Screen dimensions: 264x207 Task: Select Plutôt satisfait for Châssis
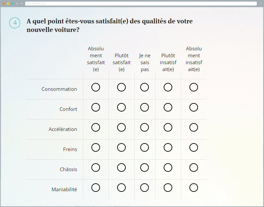[121, 168]
